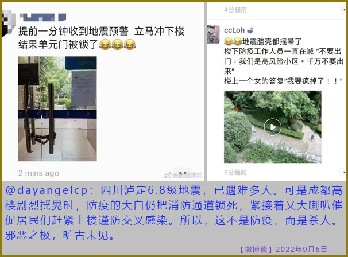Click the Weibo watermark logo
Image resolution: width=348 pixels, height=257 pixels.
click(168, 175)
